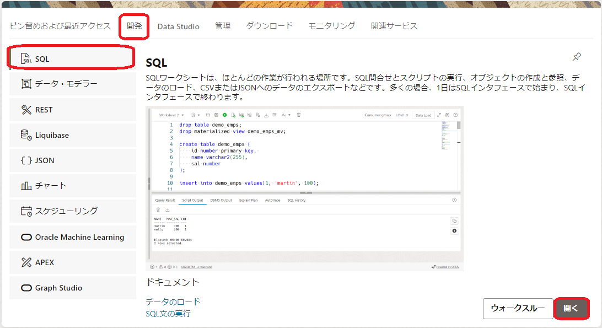
Task: Select the REST sidebar item
Action: pyautogui.click(x=72, y=110)
